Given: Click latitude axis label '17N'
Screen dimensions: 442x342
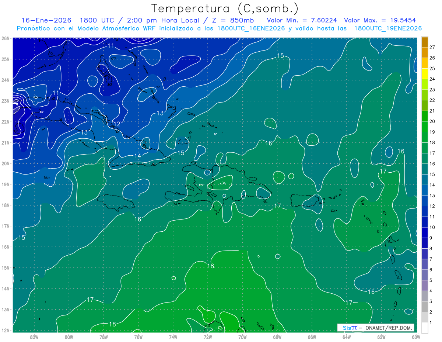Looking at the screenshot, I should click(x=5, y=226).
